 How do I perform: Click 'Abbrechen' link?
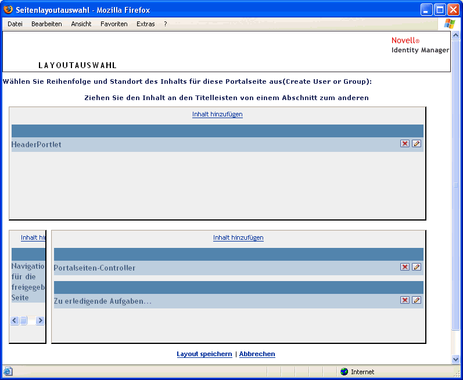click(x=257, y=354)
